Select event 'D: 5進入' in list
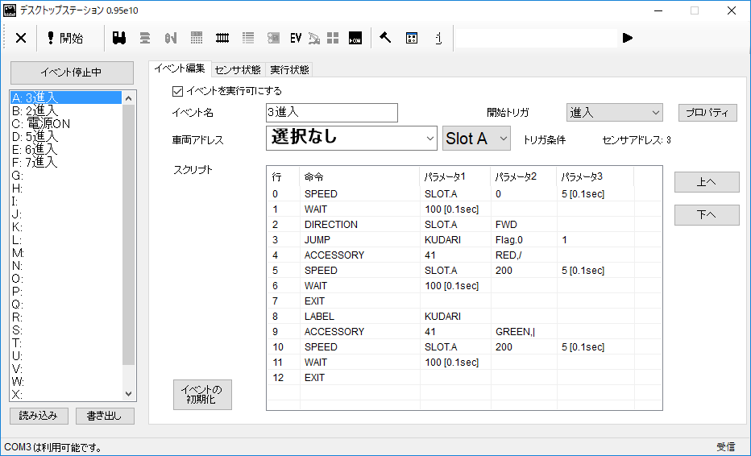751x456 pixels. (x=66, y=137)
